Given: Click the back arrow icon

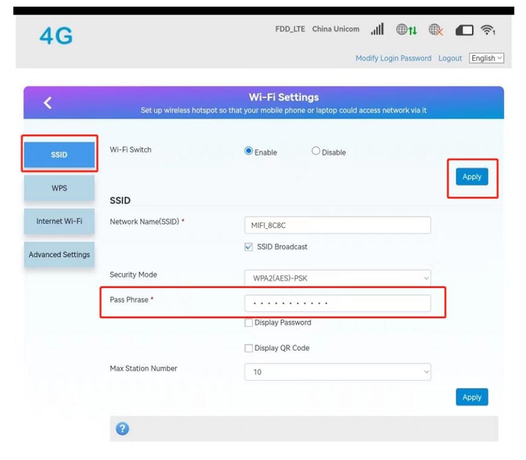Looking at the screenshot, I should tap(48, 103).
